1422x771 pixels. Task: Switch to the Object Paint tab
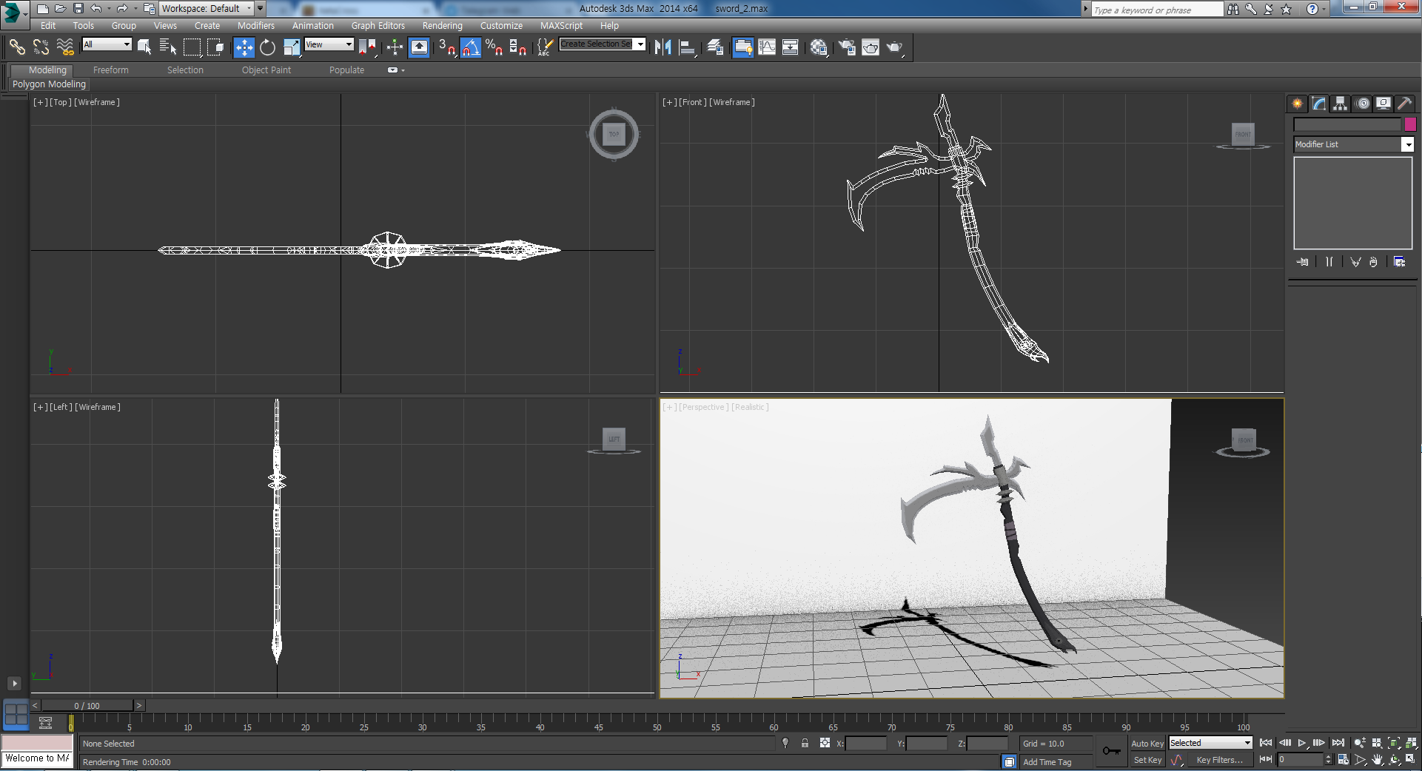click(x=266, y=70)
